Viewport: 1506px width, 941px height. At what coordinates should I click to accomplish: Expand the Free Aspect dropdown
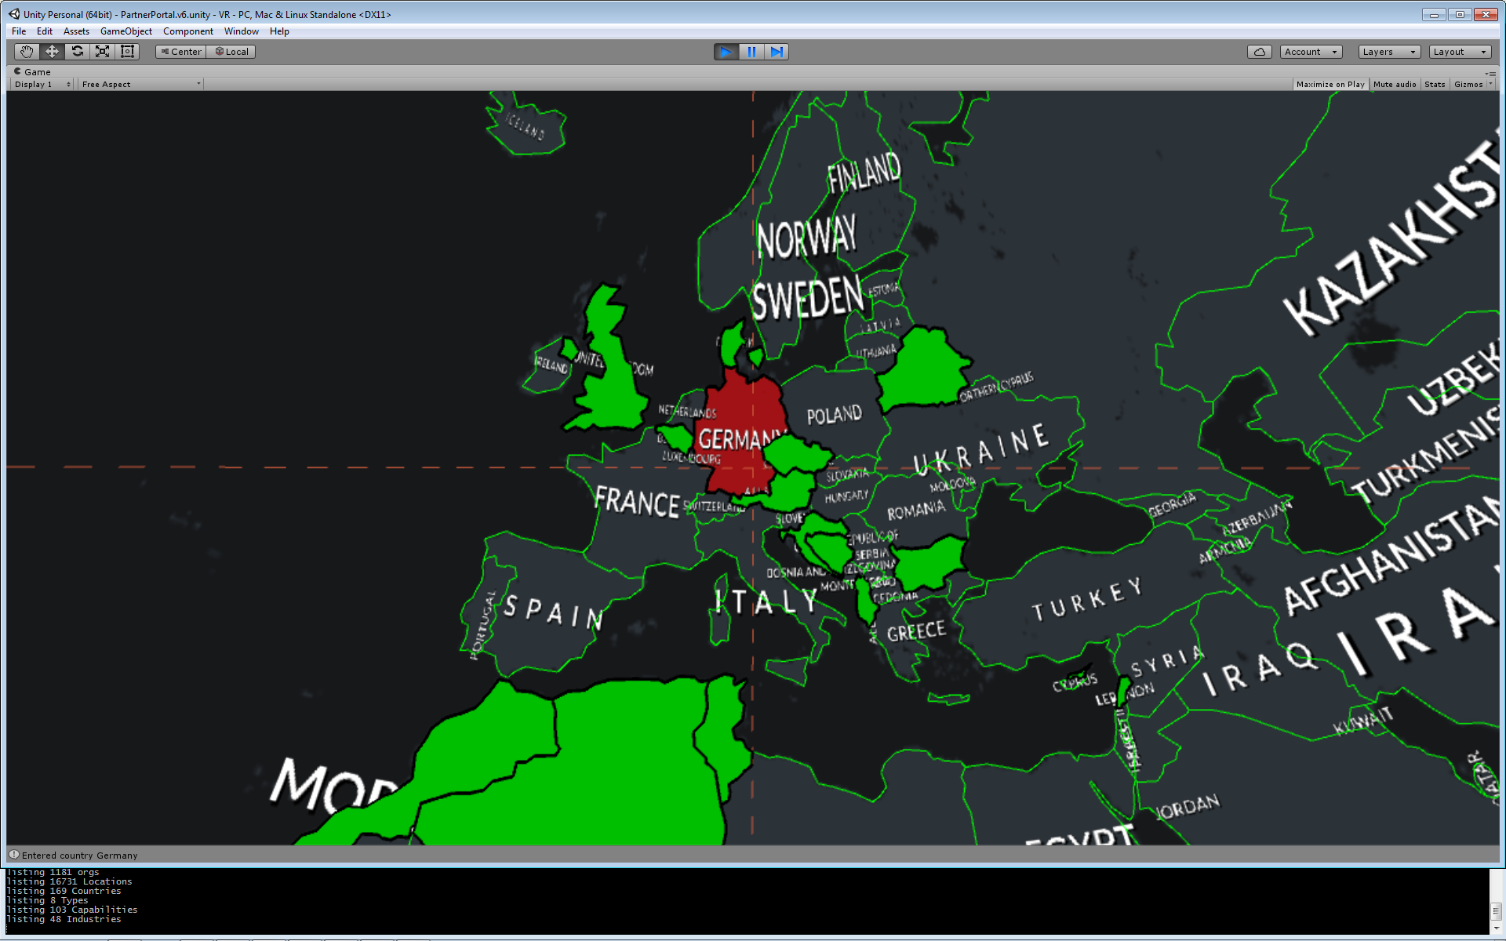140,85
